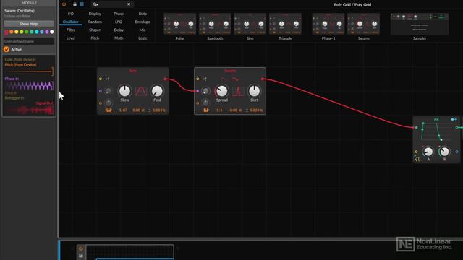Click the AR envelope A knob

click(x=428, y=152)
